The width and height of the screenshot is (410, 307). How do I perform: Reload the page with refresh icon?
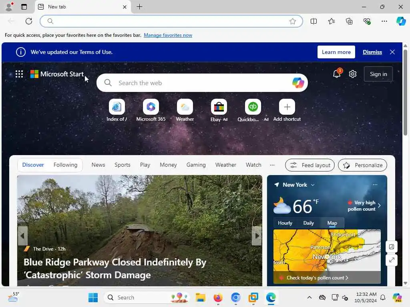[x=29, y=21]
